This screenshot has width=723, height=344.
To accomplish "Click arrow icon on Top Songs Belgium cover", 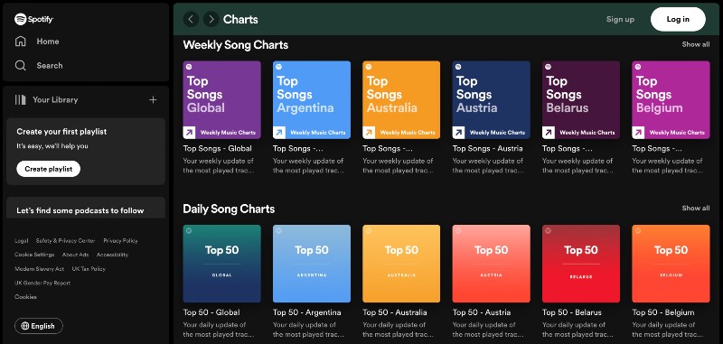I will (x=638, y=133).
